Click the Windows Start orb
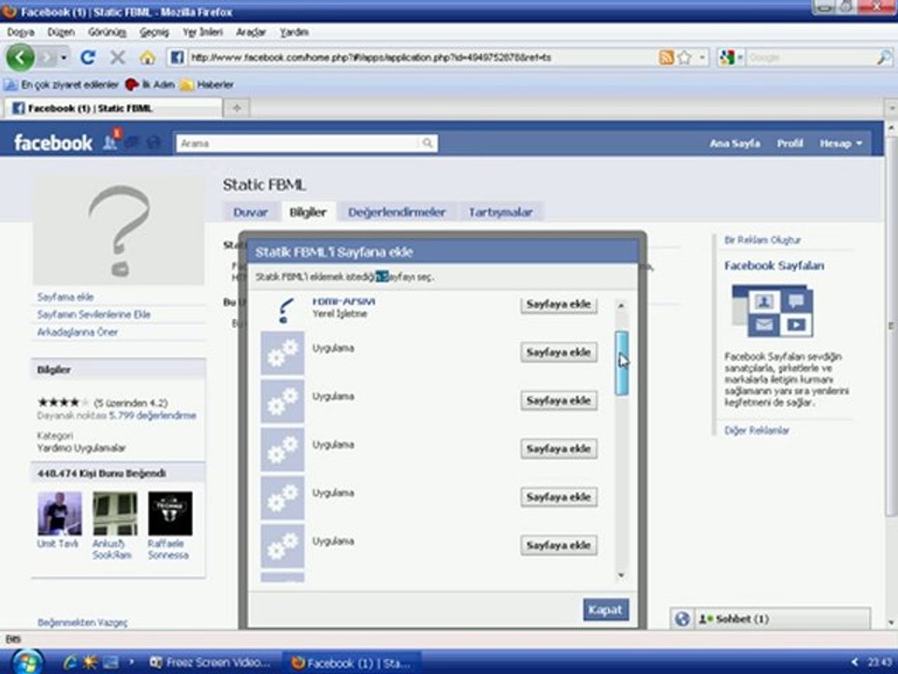898x674 pixels. tap(26, 663)
